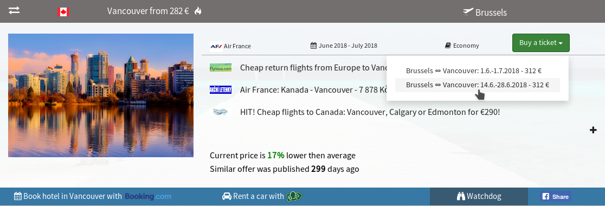The width and height of the screenshot is (605, 206).
Task: Click the Watchdog binoculars button
Action: click(479, 196)
